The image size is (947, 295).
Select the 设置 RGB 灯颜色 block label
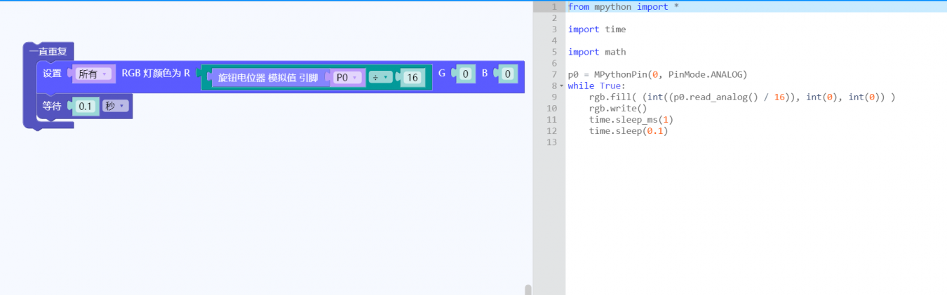tap(53, 73)
